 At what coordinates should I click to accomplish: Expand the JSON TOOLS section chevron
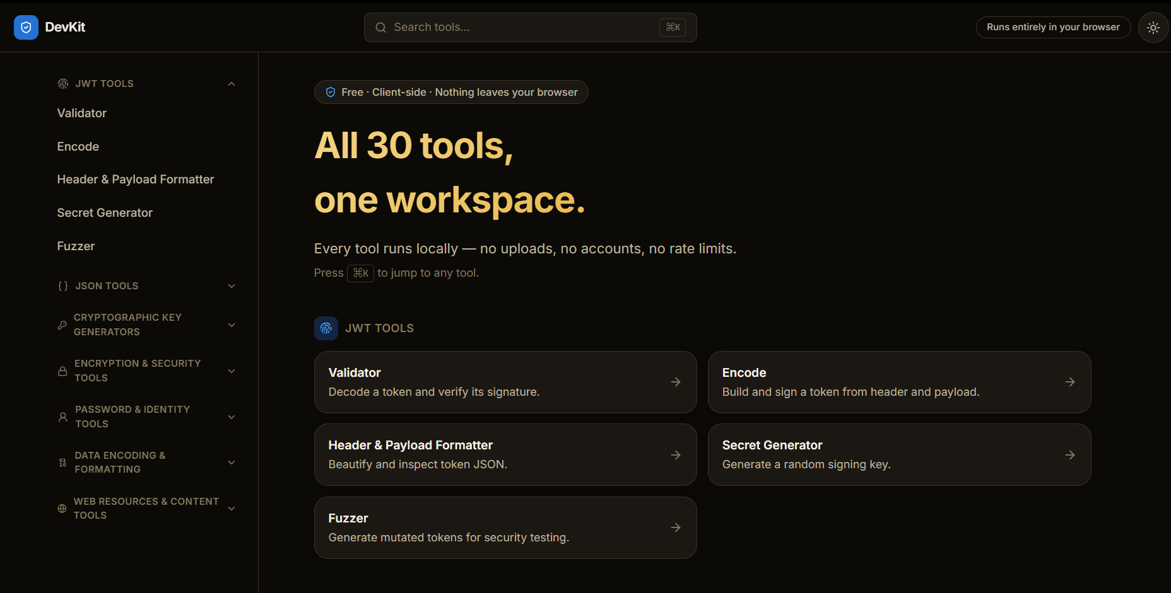tap(232, 286)
